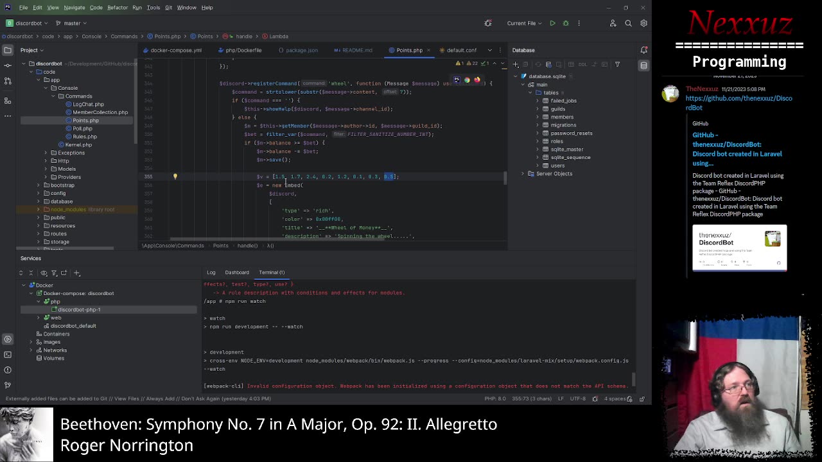Open Code With Me user icon
The image size is (822, 462).
pyautogui.click(x=613, y=23)
